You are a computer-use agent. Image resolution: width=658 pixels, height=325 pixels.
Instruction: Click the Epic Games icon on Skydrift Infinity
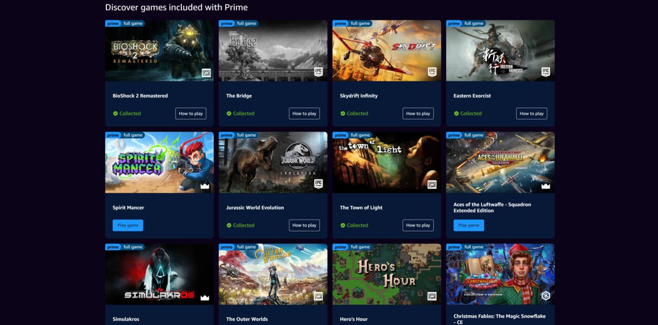[432, 71]
